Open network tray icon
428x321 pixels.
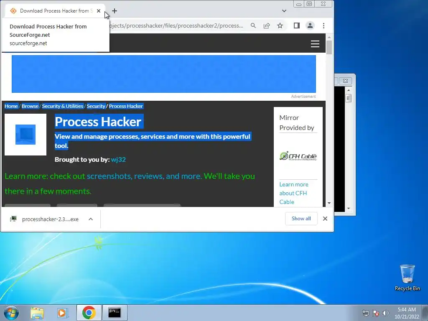coord(365,313)
